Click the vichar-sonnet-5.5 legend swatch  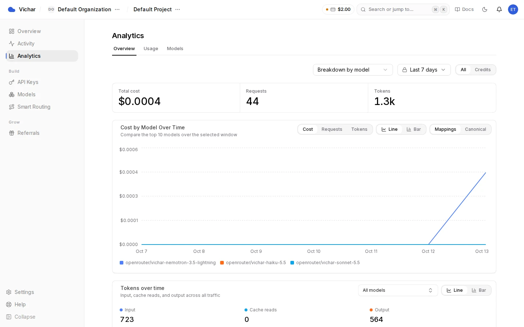(292, 263)
